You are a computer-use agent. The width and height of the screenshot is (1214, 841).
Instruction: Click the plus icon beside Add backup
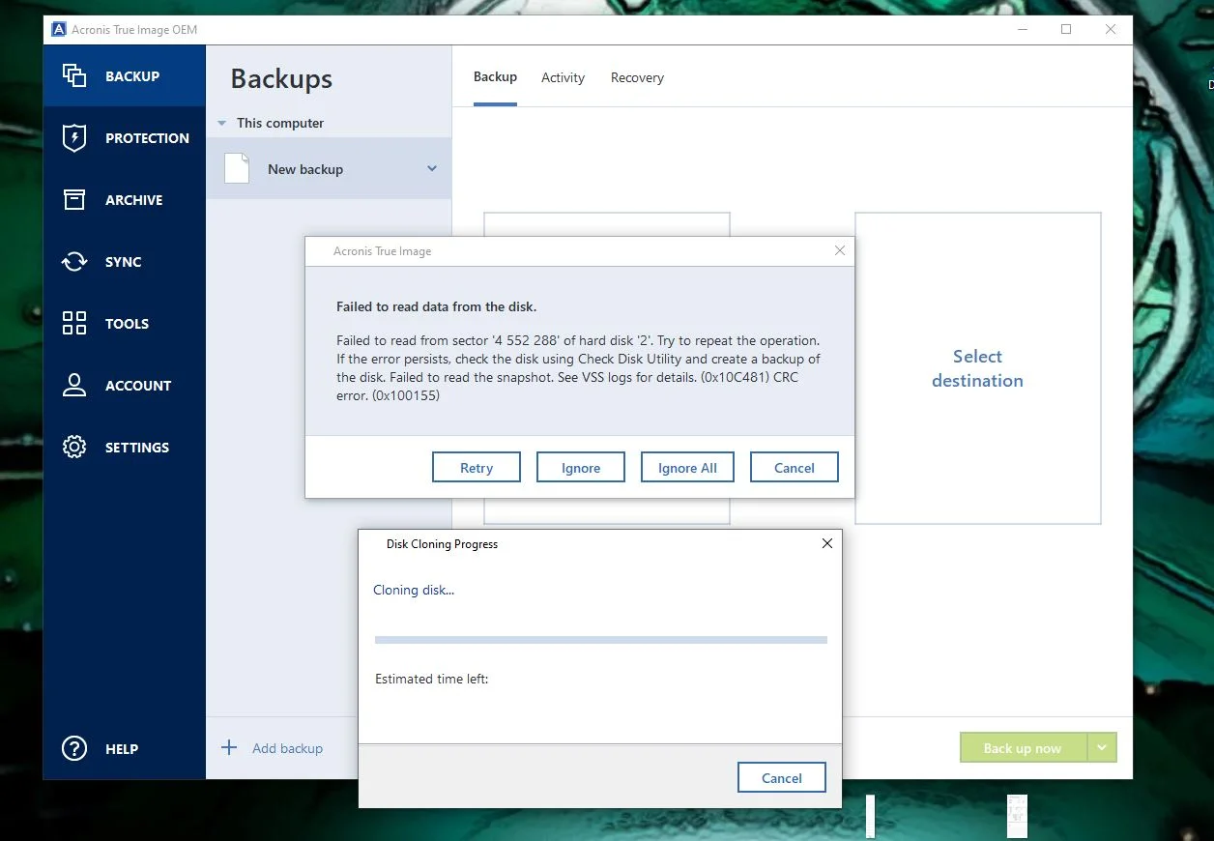coord(229,748)
